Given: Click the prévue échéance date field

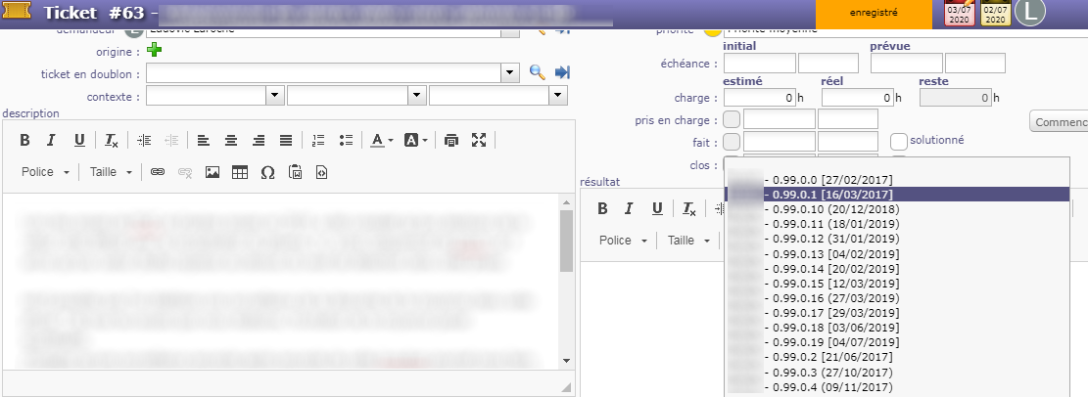Looking at the screenshot, I should coord(906,63).
